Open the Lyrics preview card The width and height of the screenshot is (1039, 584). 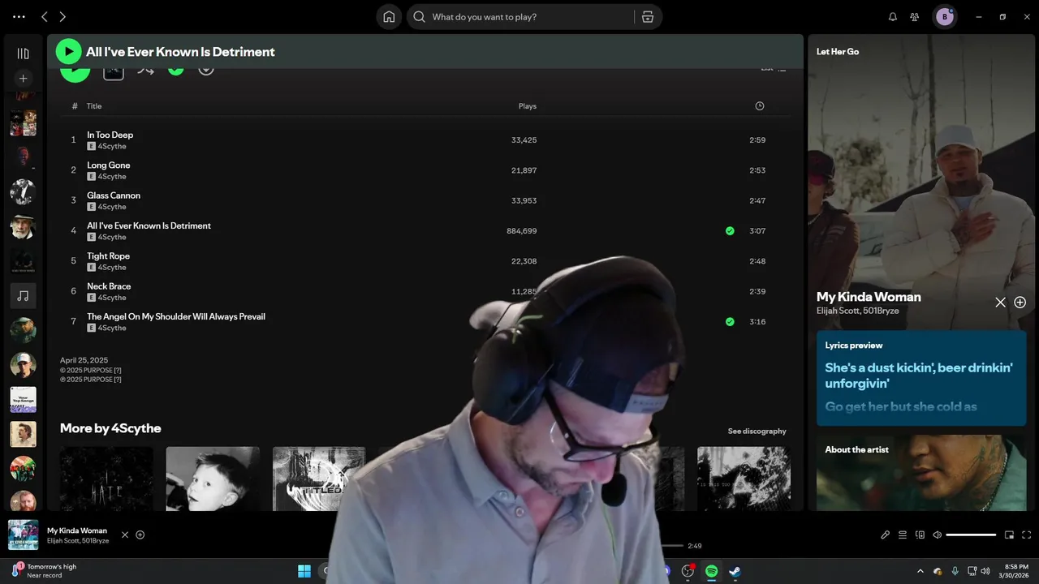(921, 378)
